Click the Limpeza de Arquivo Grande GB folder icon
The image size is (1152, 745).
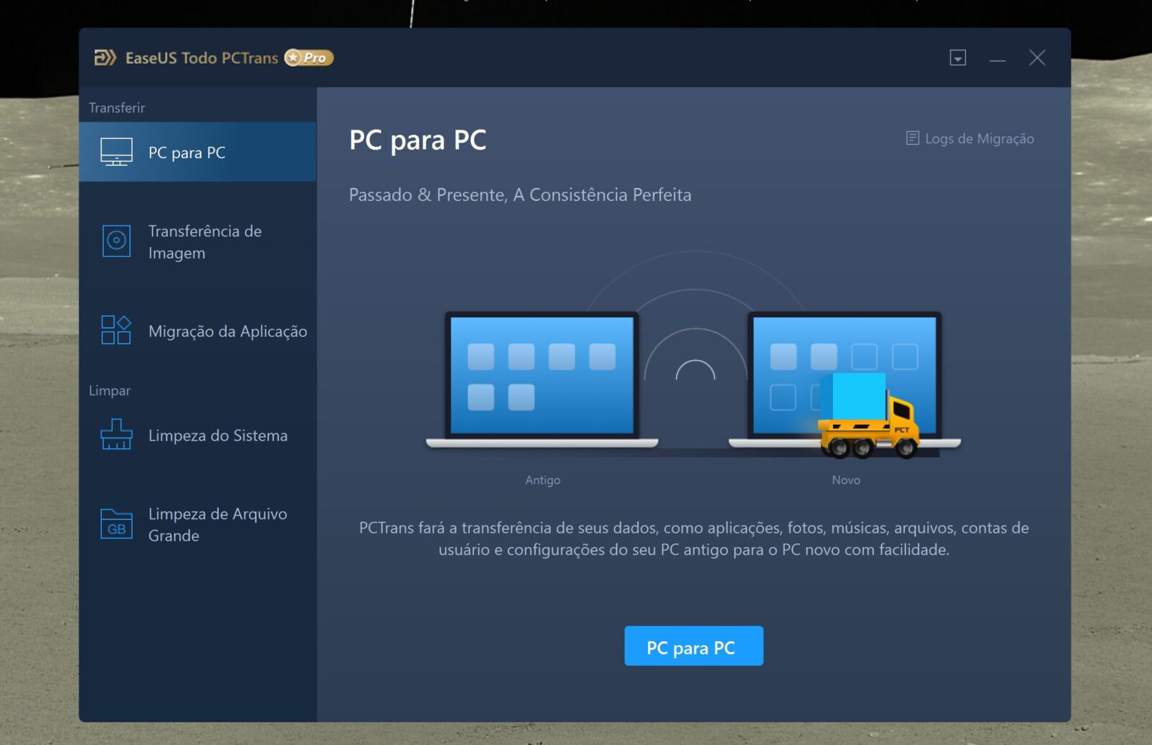(116, 524)
